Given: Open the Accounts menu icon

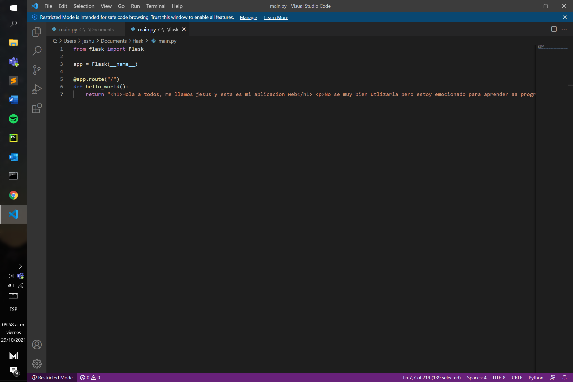Looking at the screenshot, I should pyautogui.click(x=37, y=345).
